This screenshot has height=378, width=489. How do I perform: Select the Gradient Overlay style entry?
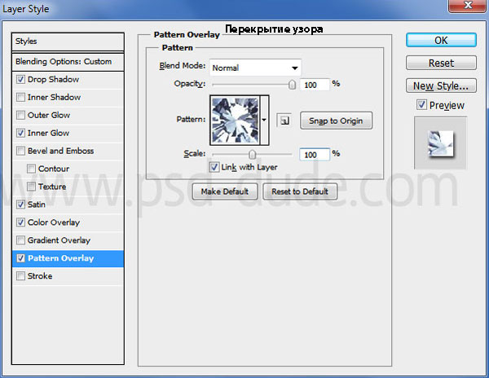tap(59, 241)
